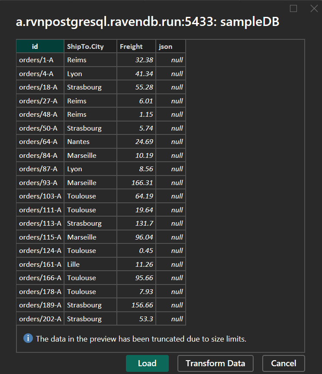Screen dimensions: 322x374
Task: Click Freight value 8.56
Action: (x=136, y=169)
